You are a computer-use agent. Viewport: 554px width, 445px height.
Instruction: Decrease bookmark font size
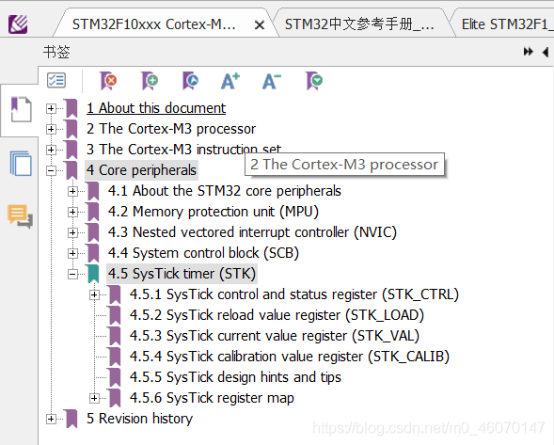pos(272,81)
